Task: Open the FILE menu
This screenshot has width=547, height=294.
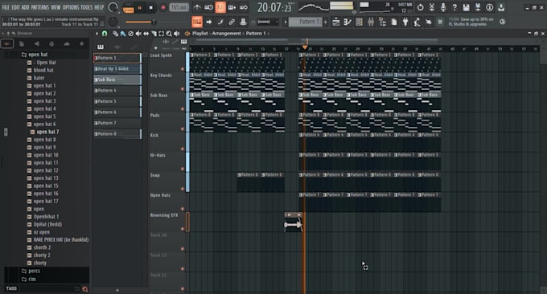Action: tap(6, 7)
